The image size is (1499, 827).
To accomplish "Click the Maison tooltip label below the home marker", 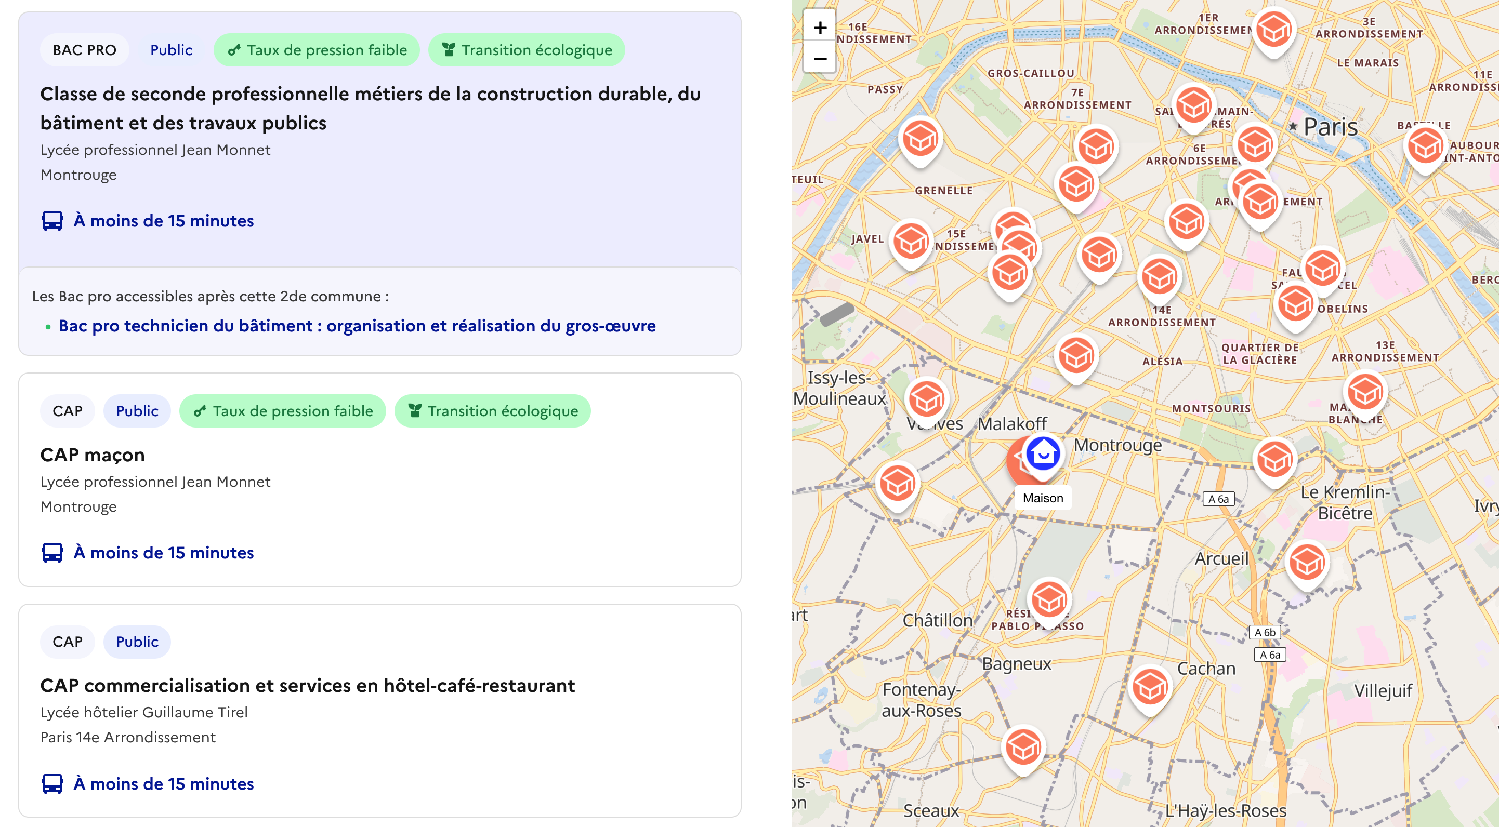I will tap(1043, 498).
